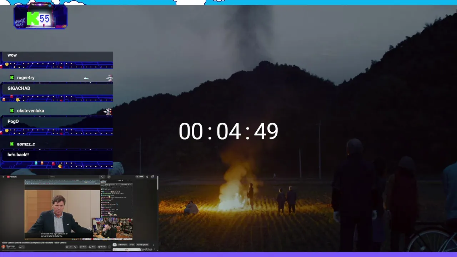Click the Tucker Carlson Debate video title
The image size is (457, 257).
(x=34, y=243)
